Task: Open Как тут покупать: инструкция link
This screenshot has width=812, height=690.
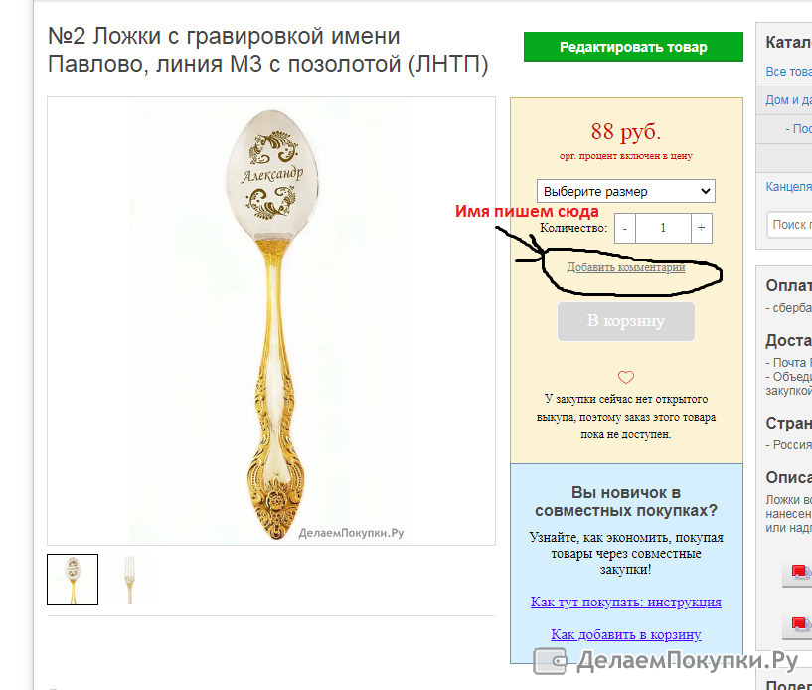Action: tap(625, 602)
